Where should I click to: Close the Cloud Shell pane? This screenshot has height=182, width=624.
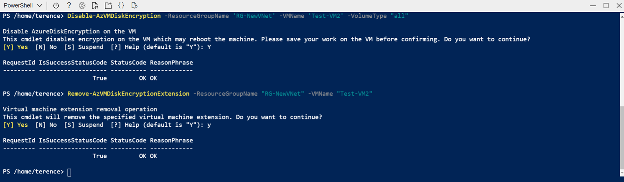click(617, 6)
